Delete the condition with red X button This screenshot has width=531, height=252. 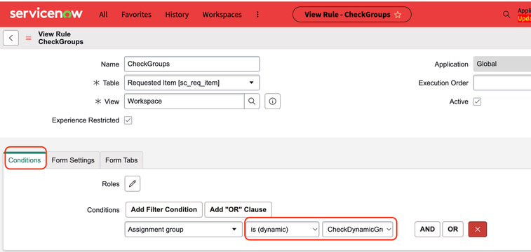[x=478, y=230]
